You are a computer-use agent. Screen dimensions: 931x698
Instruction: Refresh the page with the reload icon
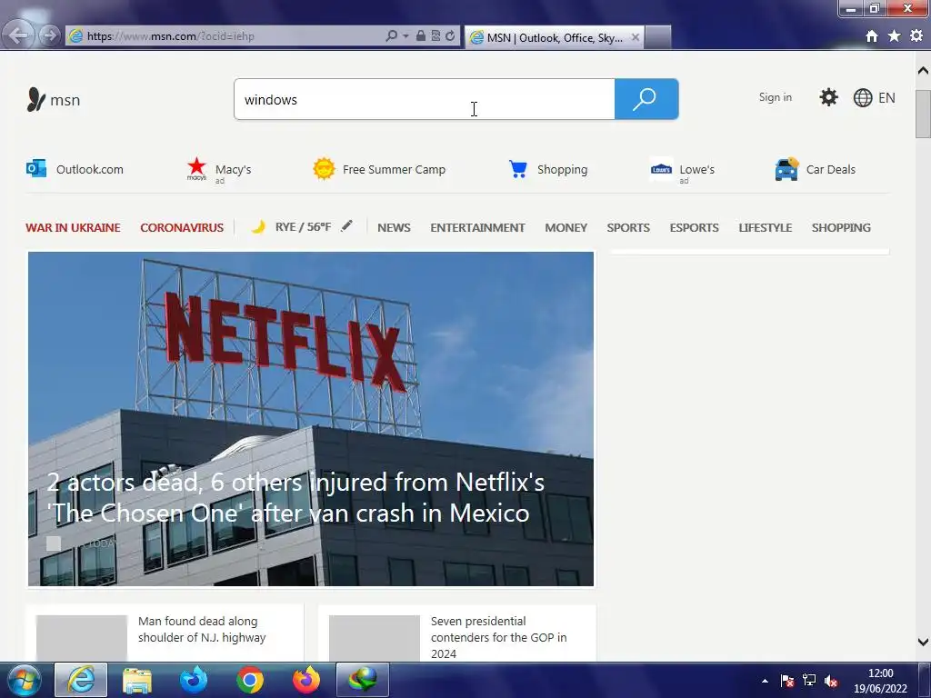[450, 35]
